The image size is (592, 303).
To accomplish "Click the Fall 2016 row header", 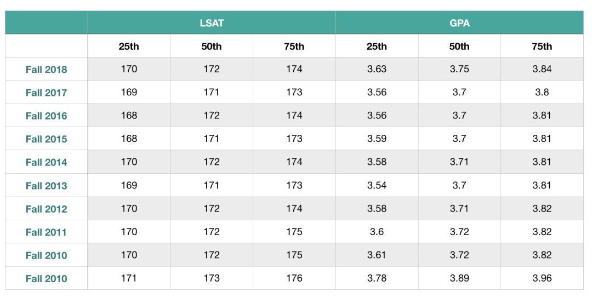I will [x=47, y=116].
